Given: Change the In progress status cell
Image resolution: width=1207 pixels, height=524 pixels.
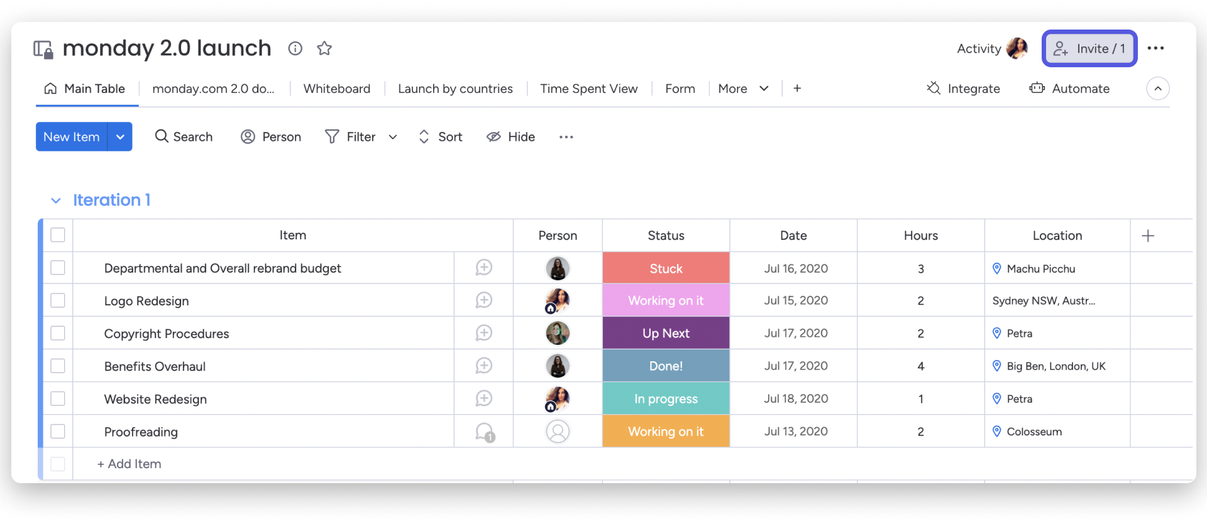Looking at the screenshot, I should pos(666,398).
